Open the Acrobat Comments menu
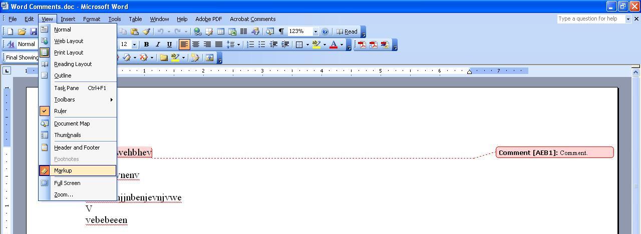 [x=252, y=19]
